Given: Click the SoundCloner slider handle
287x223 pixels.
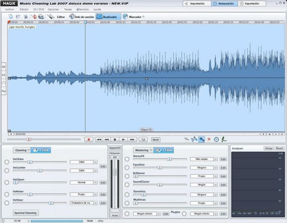Looking at the screenshot, I should click(160, 185).
